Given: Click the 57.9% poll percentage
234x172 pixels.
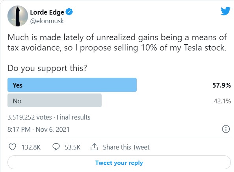Looking at the screenshot, I should click(x=222, y=85).
